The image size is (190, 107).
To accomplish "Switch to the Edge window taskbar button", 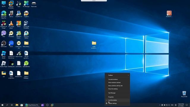I will 32,105.
